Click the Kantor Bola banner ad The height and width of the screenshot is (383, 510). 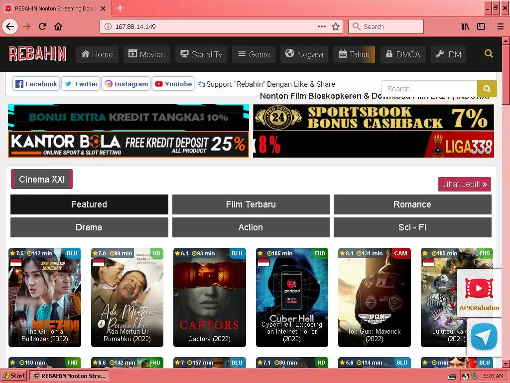coord(128,144)
